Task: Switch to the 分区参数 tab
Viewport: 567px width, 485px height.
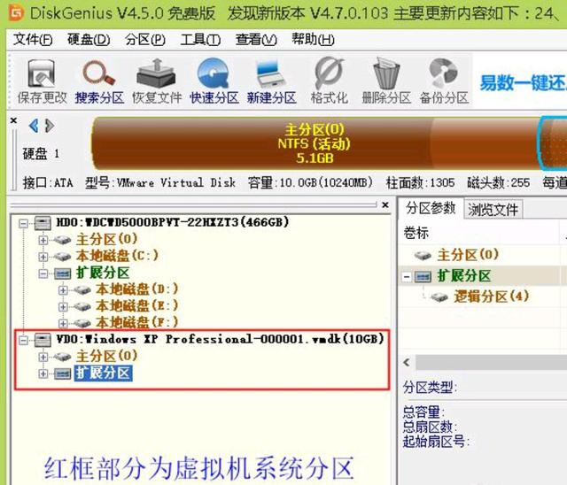Action: coord(431,208)
